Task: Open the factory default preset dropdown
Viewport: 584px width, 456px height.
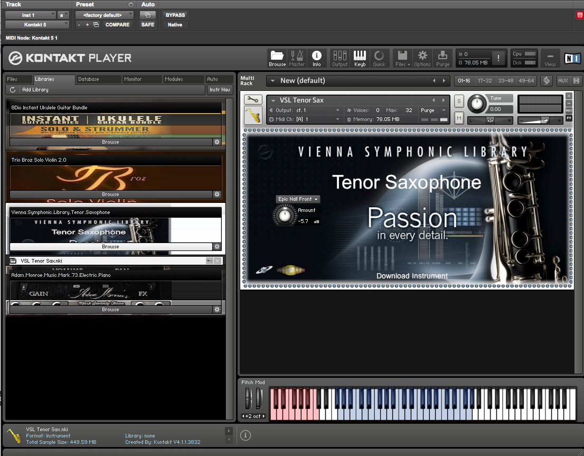Action: click(105, 15)
